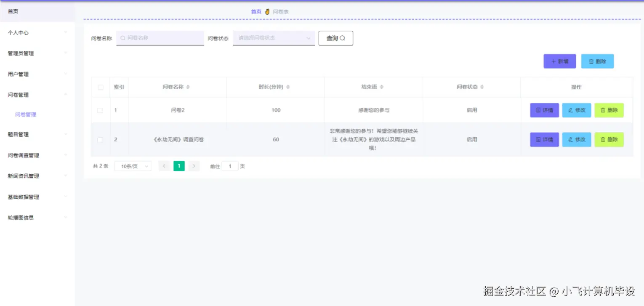This screenshot has height=306, width=644.
Task: Expand the 个人中心 sidebar menu
Action: (37, 32)
